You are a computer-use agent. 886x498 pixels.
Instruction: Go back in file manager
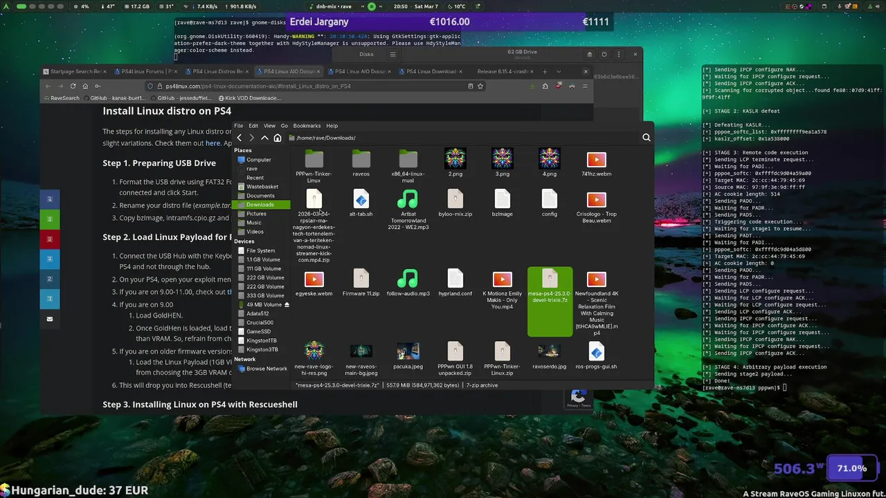(x=239, y=138)
